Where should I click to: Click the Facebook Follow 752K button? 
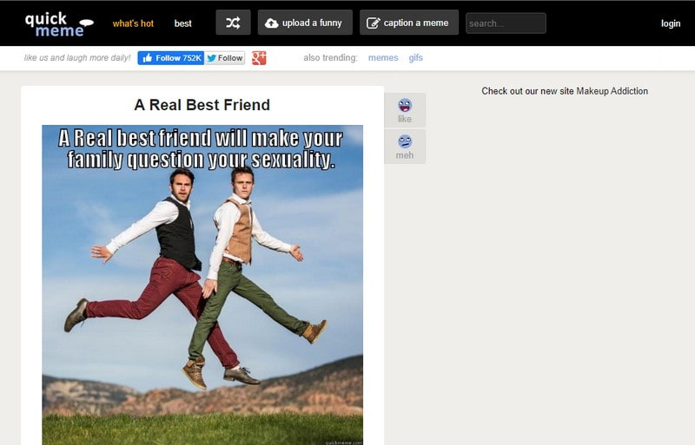[x=170, y=58]
